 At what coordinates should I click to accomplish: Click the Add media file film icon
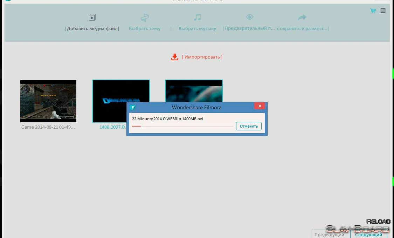92,18
